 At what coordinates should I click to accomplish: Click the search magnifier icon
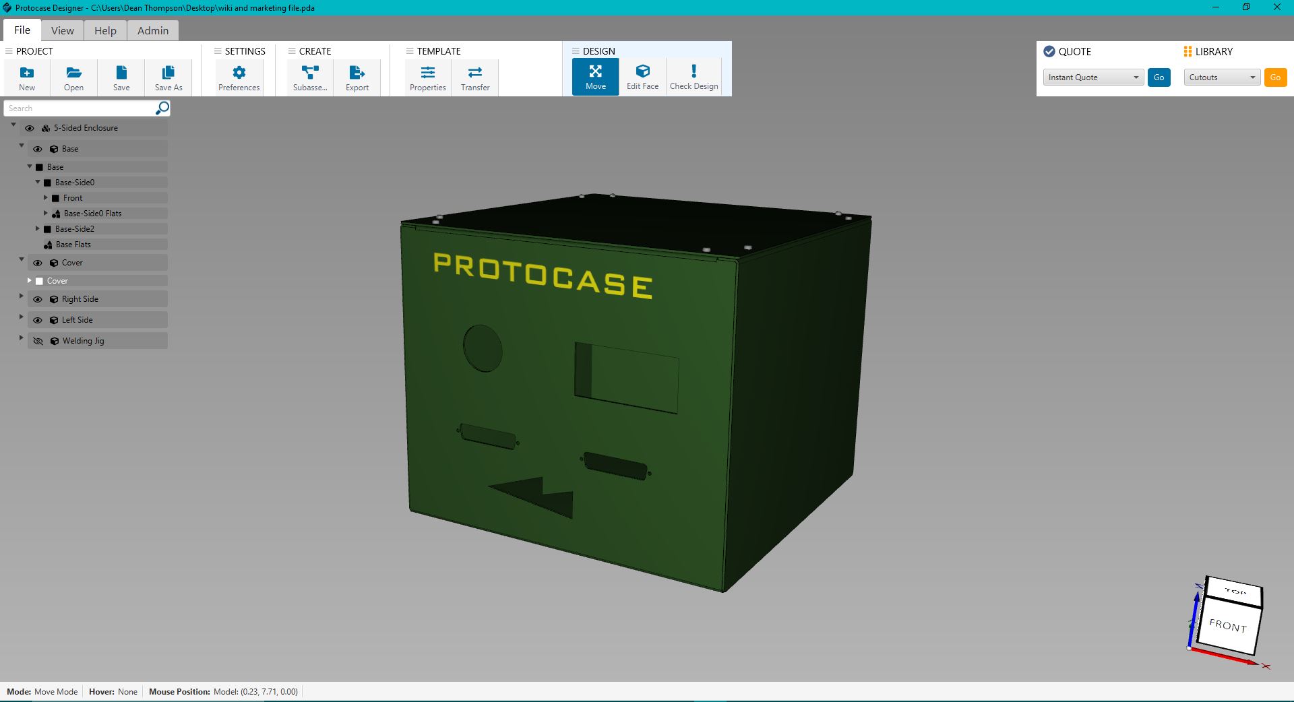[162, 108]
